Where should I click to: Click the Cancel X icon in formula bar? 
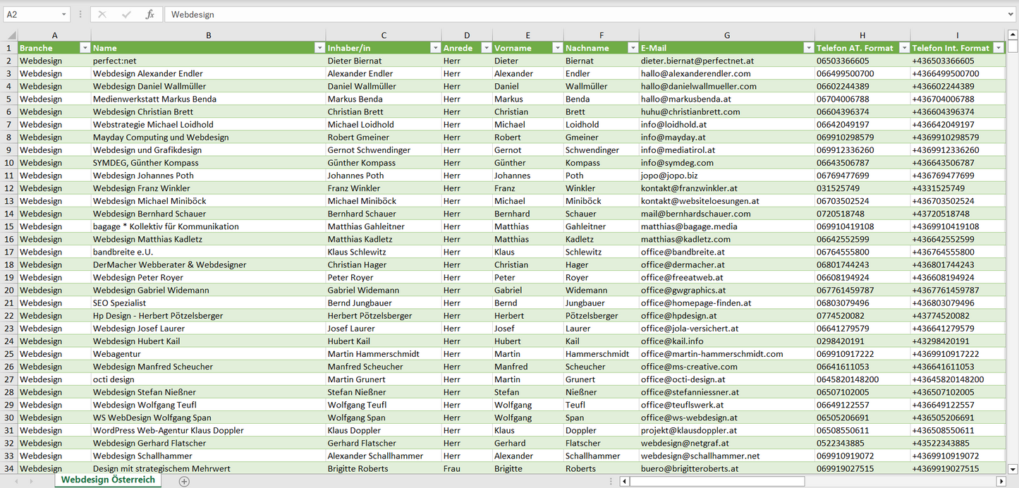(102, 14)
